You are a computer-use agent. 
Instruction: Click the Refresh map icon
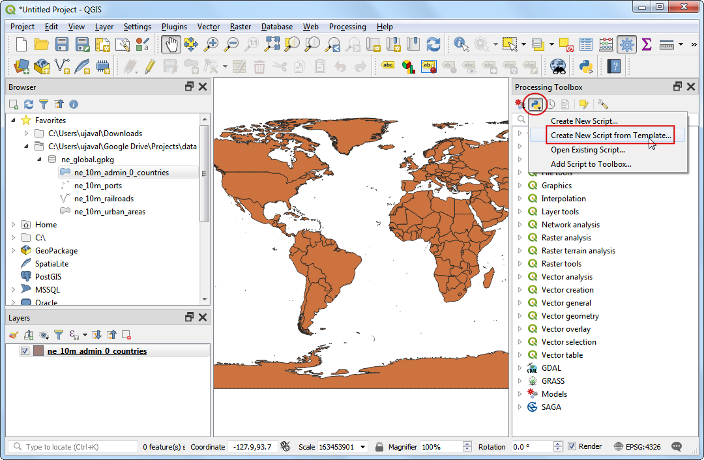433,44
